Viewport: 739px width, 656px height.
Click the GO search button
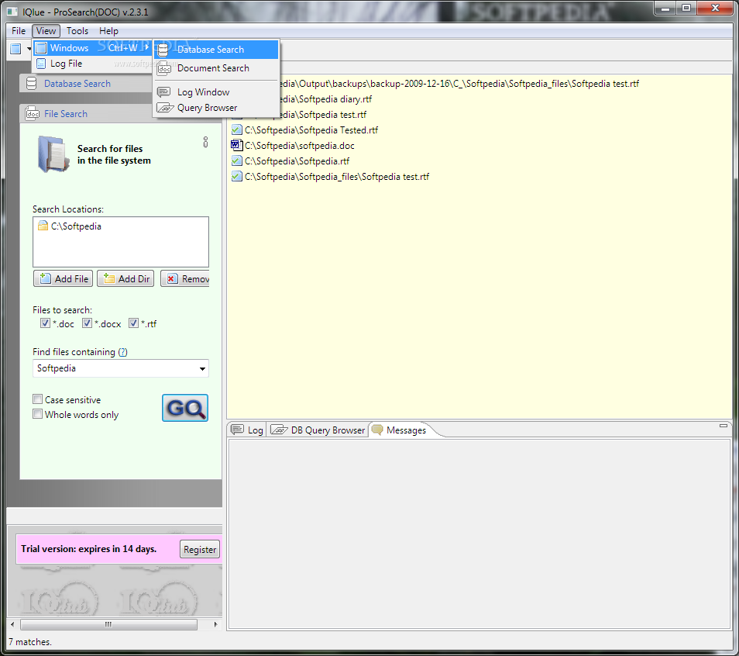tap(184, 408)
